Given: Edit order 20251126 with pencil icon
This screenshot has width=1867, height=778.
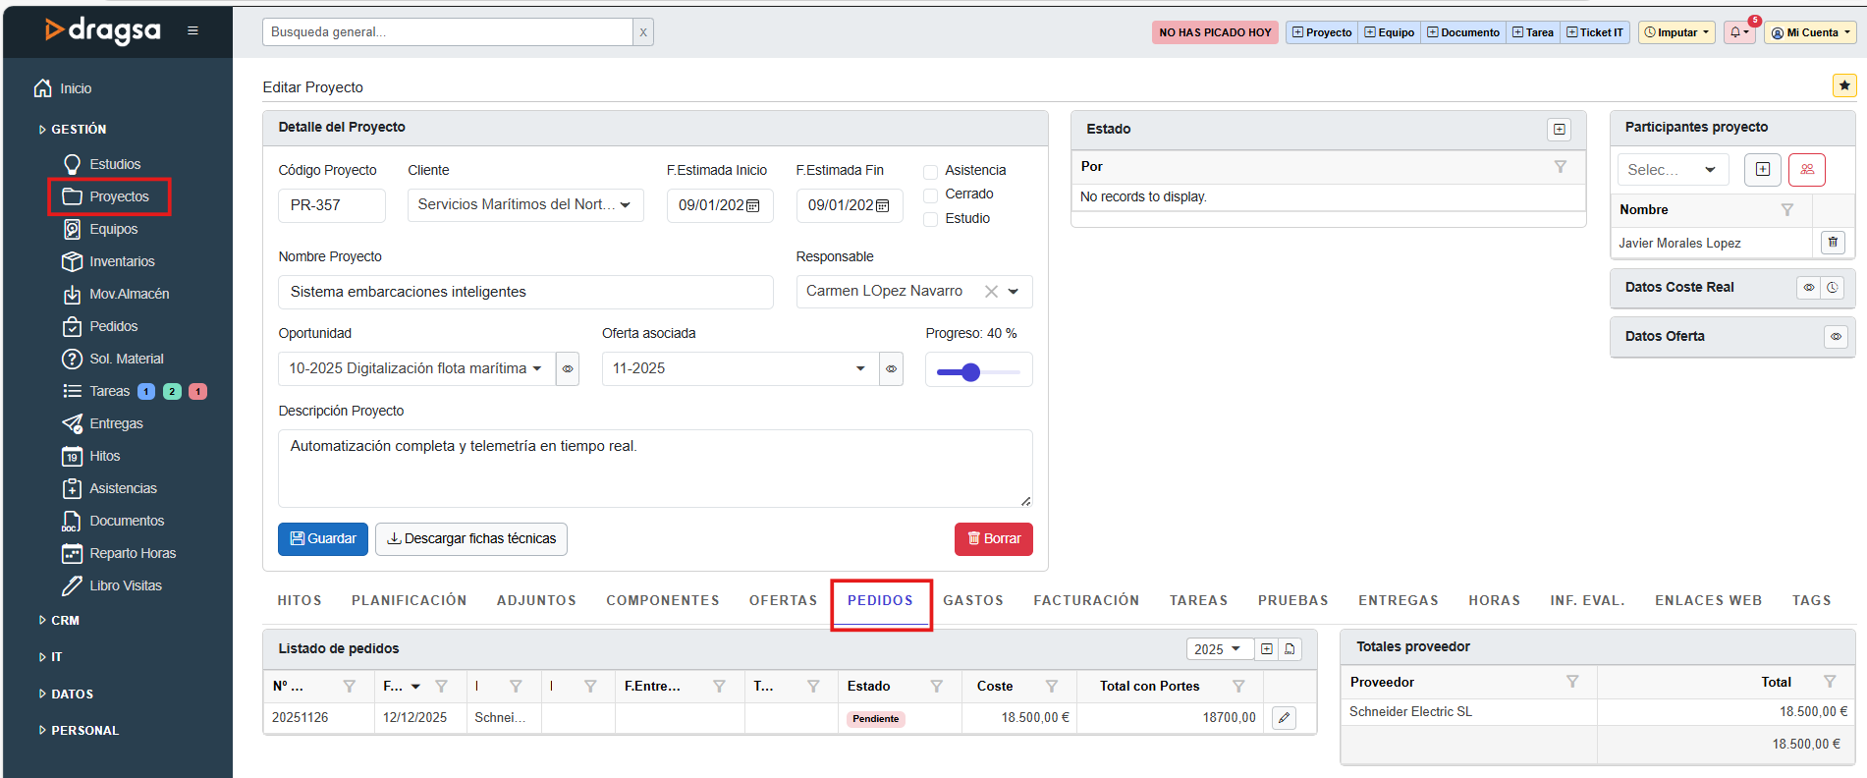Looking at the screenshot, I should tap(1283, 718).
